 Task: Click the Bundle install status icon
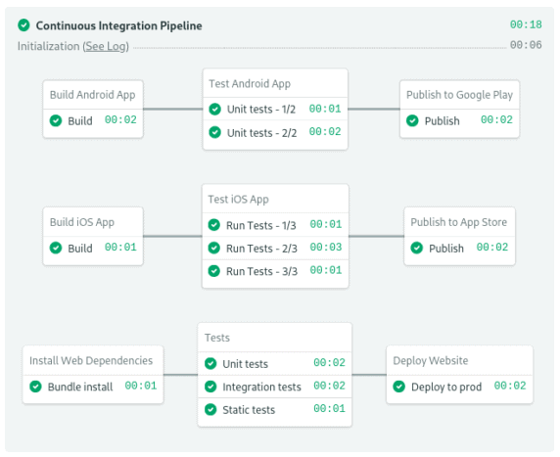35,387
